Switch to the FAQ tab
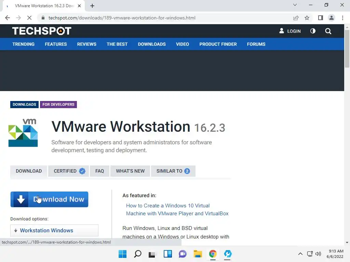Viewport: 350px width, 262px height. tap(99, 171)
